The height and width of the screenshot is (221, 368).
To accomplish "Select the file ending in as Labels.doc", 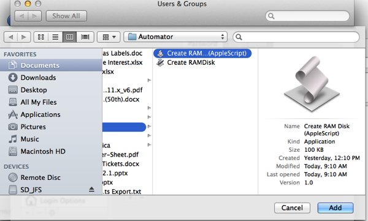I will coord(122,53).
